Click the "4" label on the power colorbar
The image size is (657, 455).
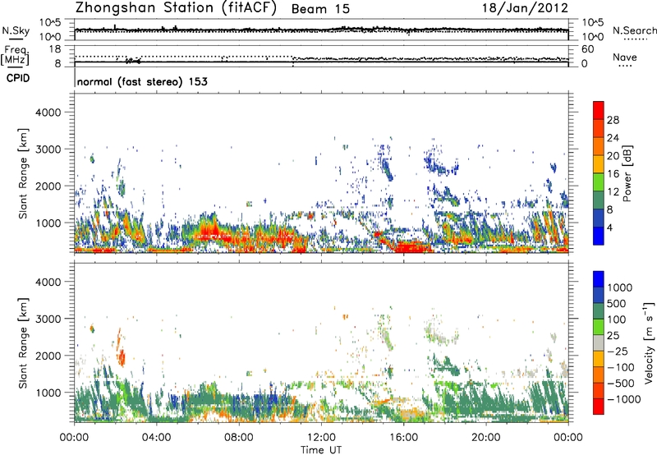[609, 227]
